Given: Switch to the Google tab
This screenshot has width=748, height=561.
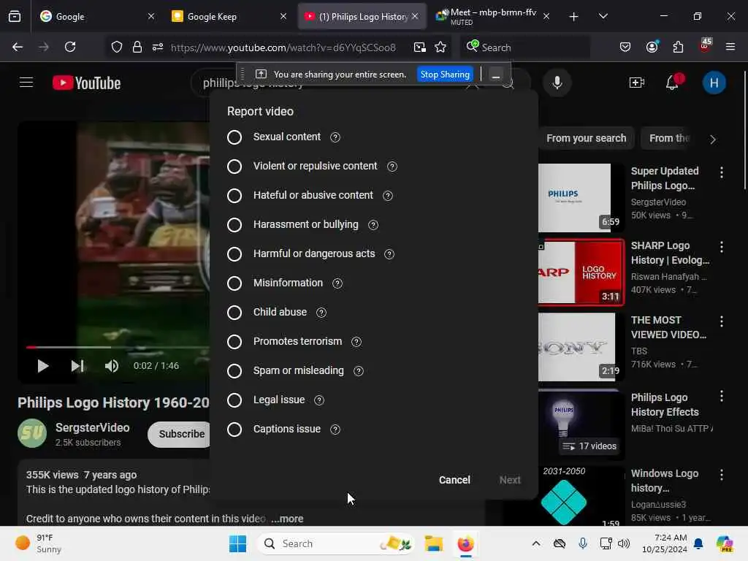Looking at the screenshot, I should (91, 16).
